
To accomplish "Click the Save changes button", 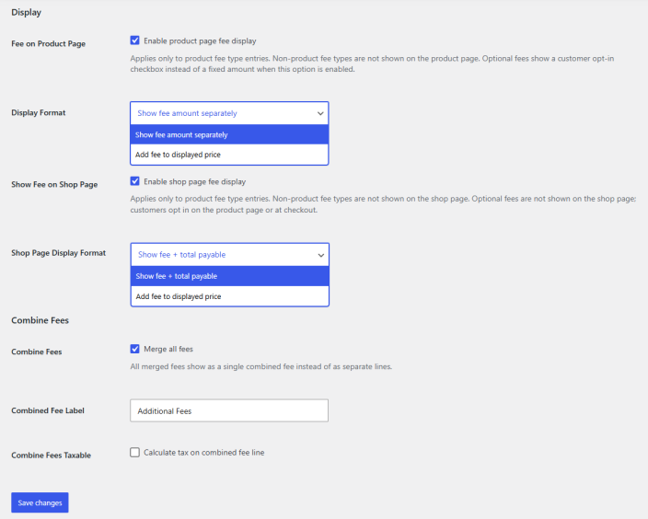I will [40, 502].
